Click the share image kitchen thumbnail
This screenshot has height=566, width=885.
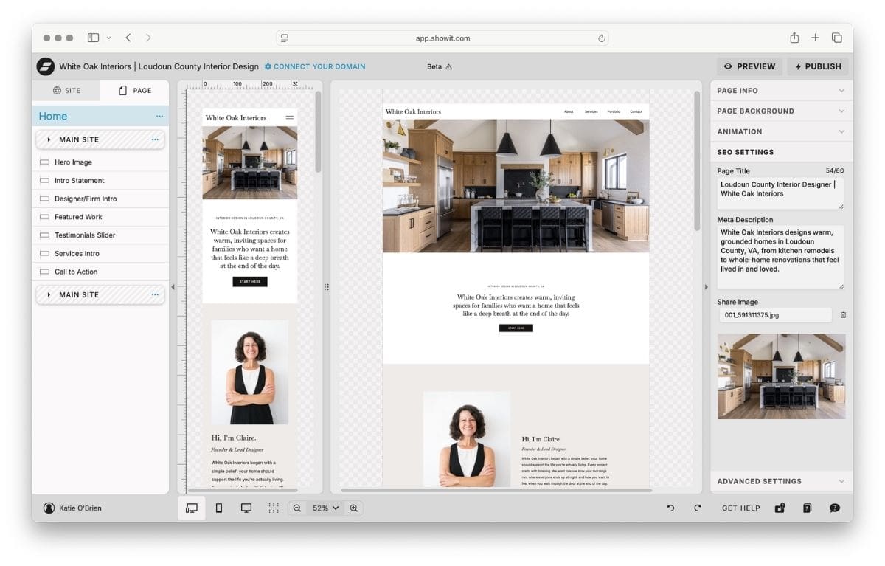pos(781,376)
